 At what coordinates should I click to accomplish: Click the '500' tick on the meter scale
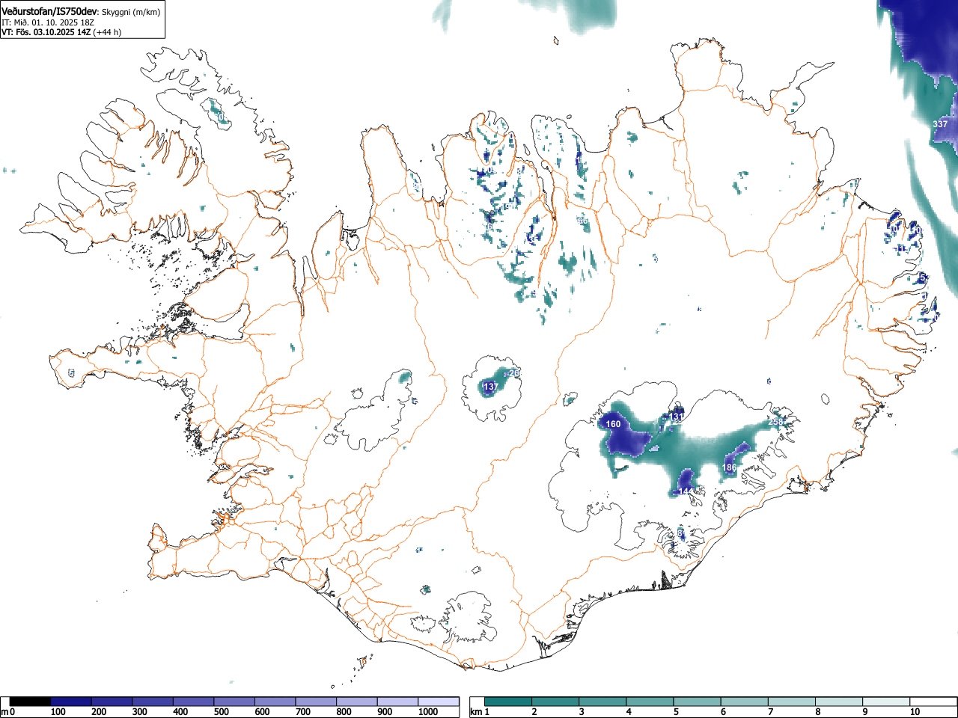click(221, 712)
